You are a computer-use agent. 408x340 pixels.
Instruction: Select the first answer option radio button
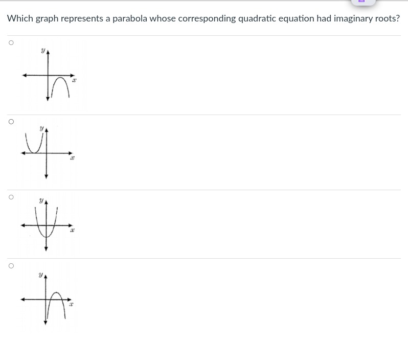(11, 42)
